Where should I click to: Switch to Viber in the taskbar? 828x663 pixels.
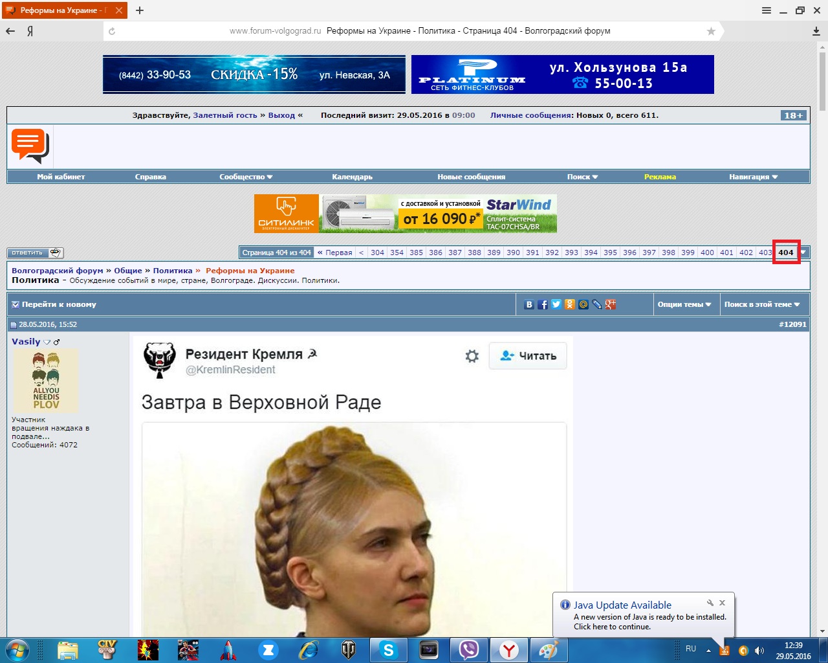469,650
